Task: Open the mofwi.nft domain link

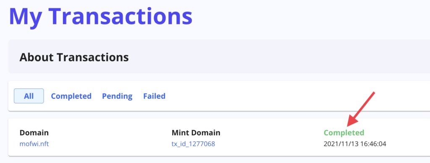Action: pyautogui.click(x=34, y=144)
